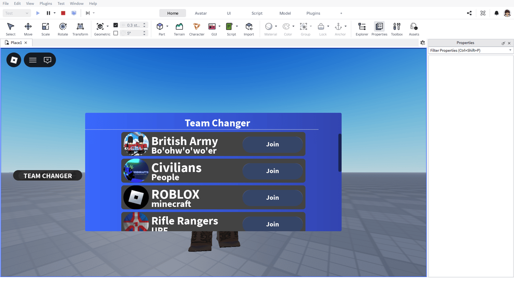Open the Explorer panel

click(362, 29)
